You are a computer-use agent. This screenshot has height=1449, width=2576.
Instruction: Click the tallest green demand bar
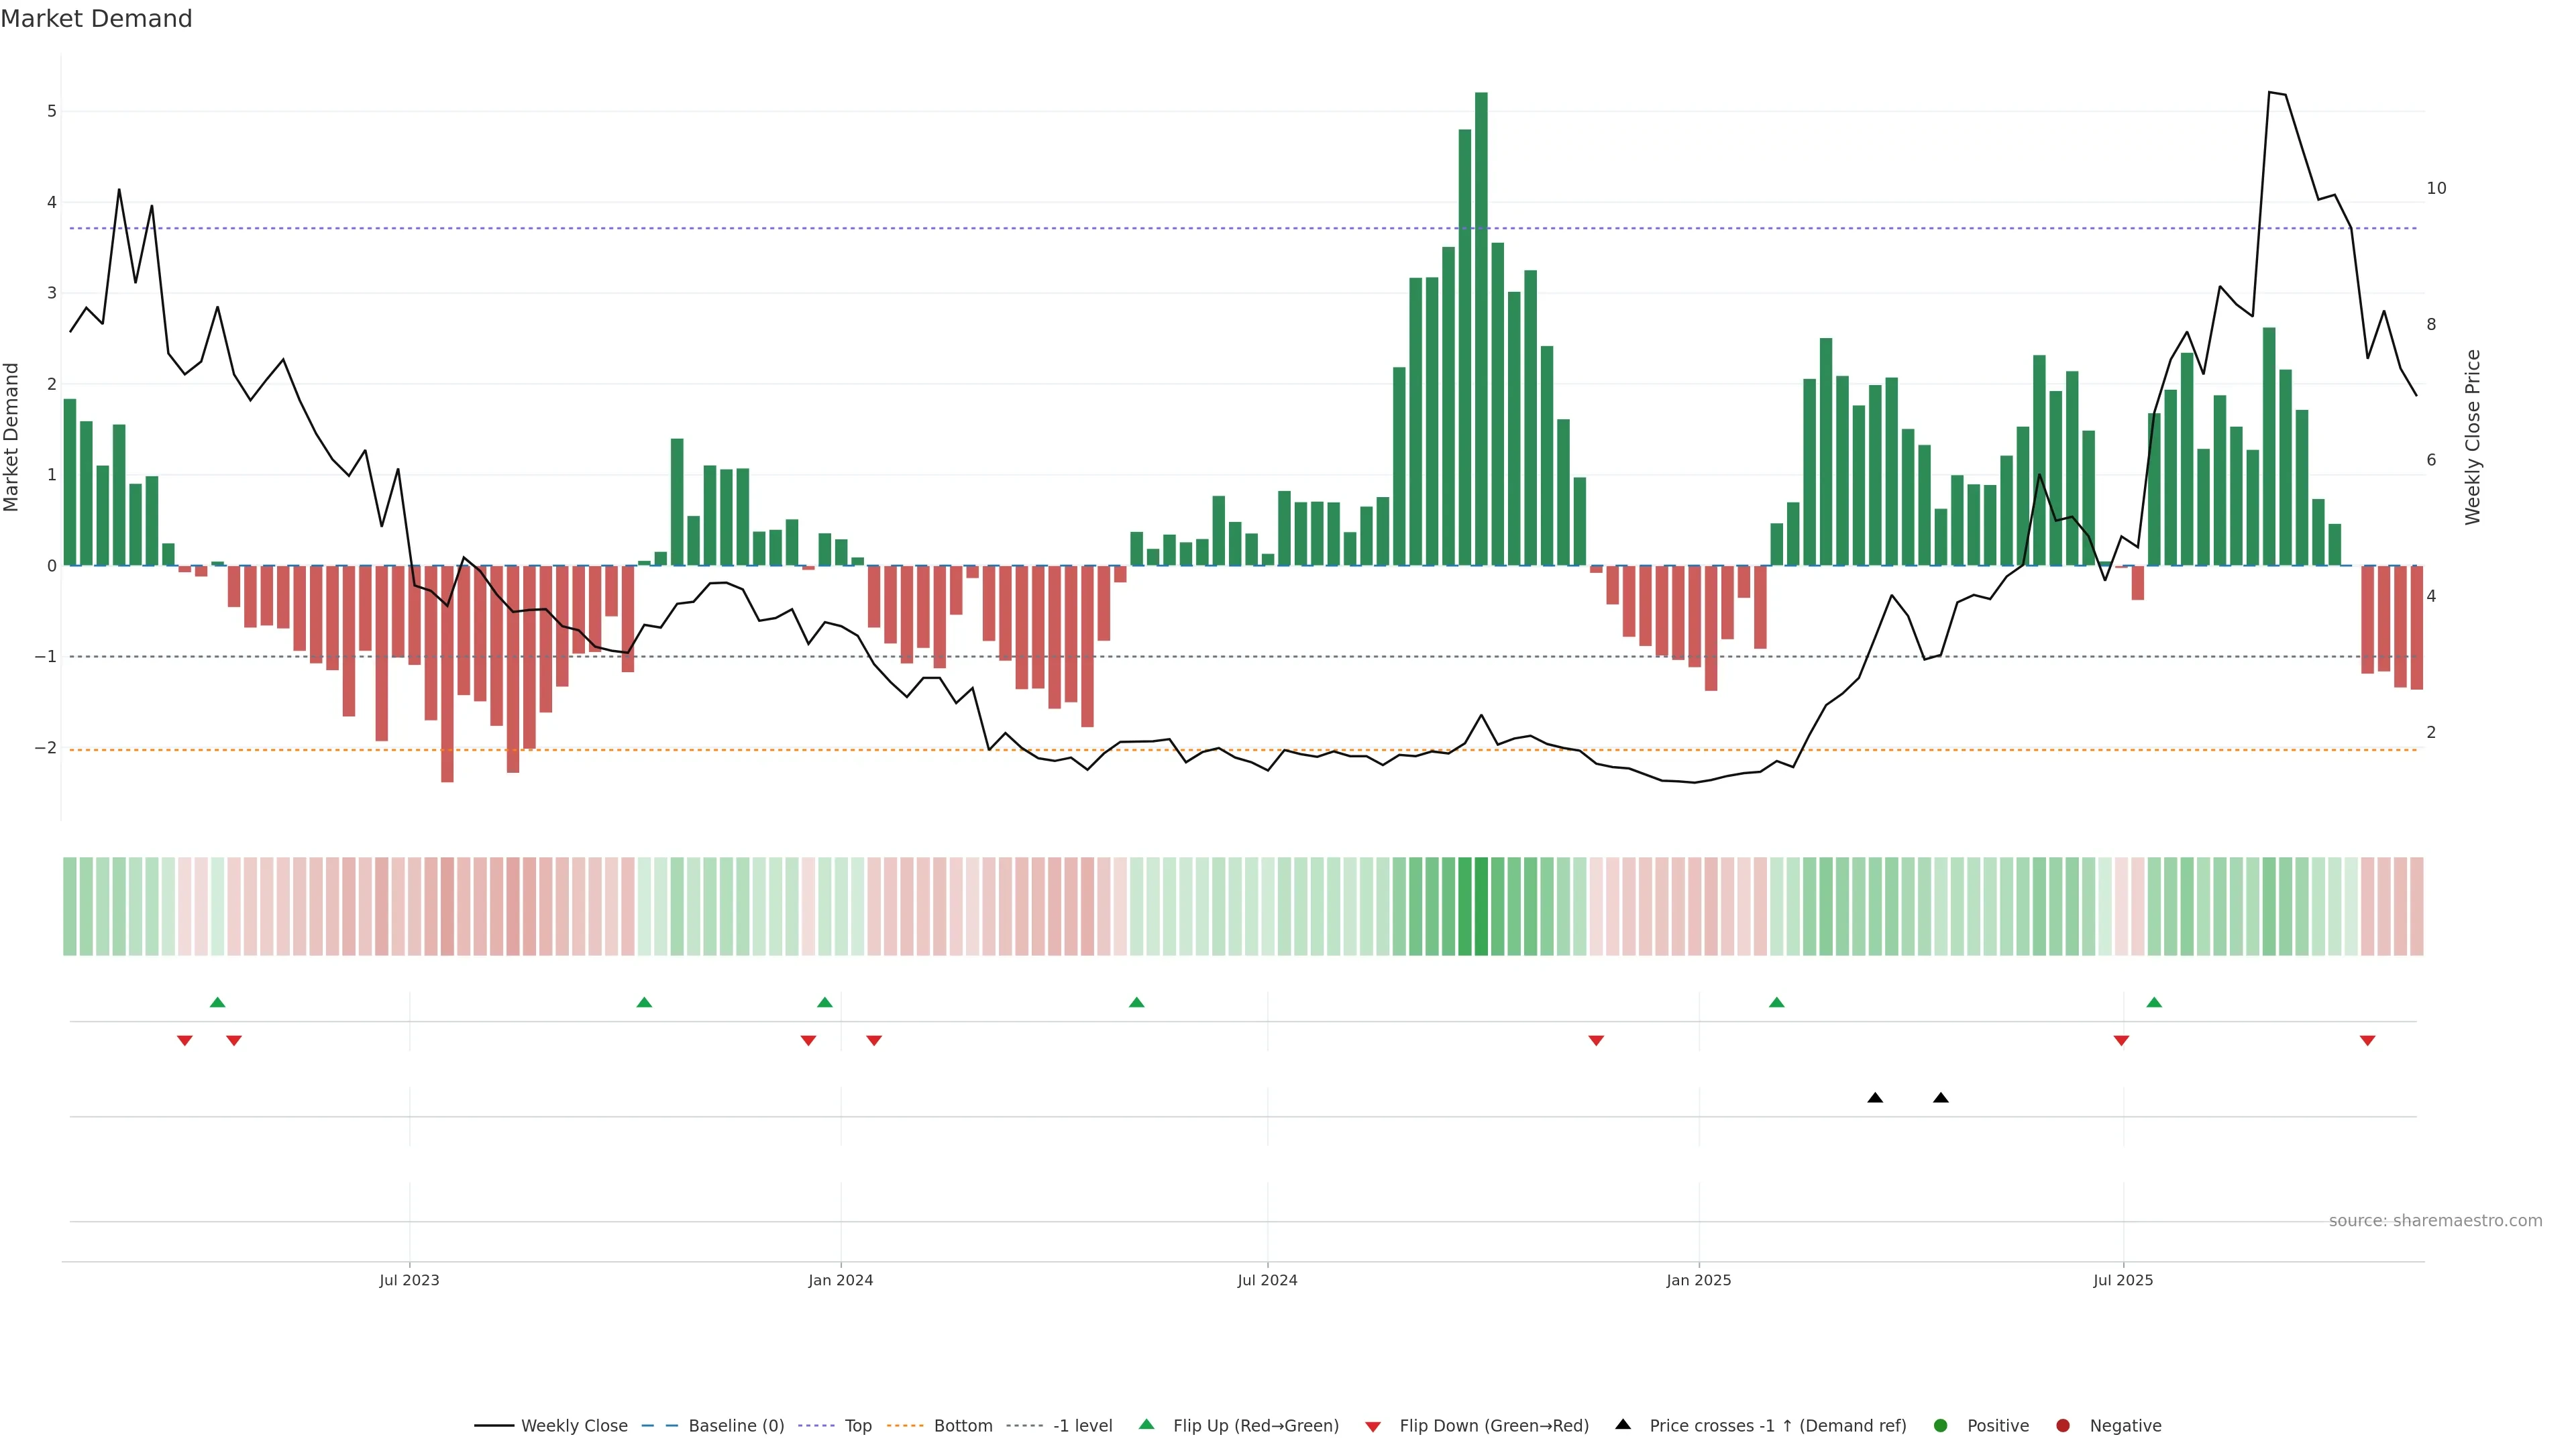coord(1481,330)
